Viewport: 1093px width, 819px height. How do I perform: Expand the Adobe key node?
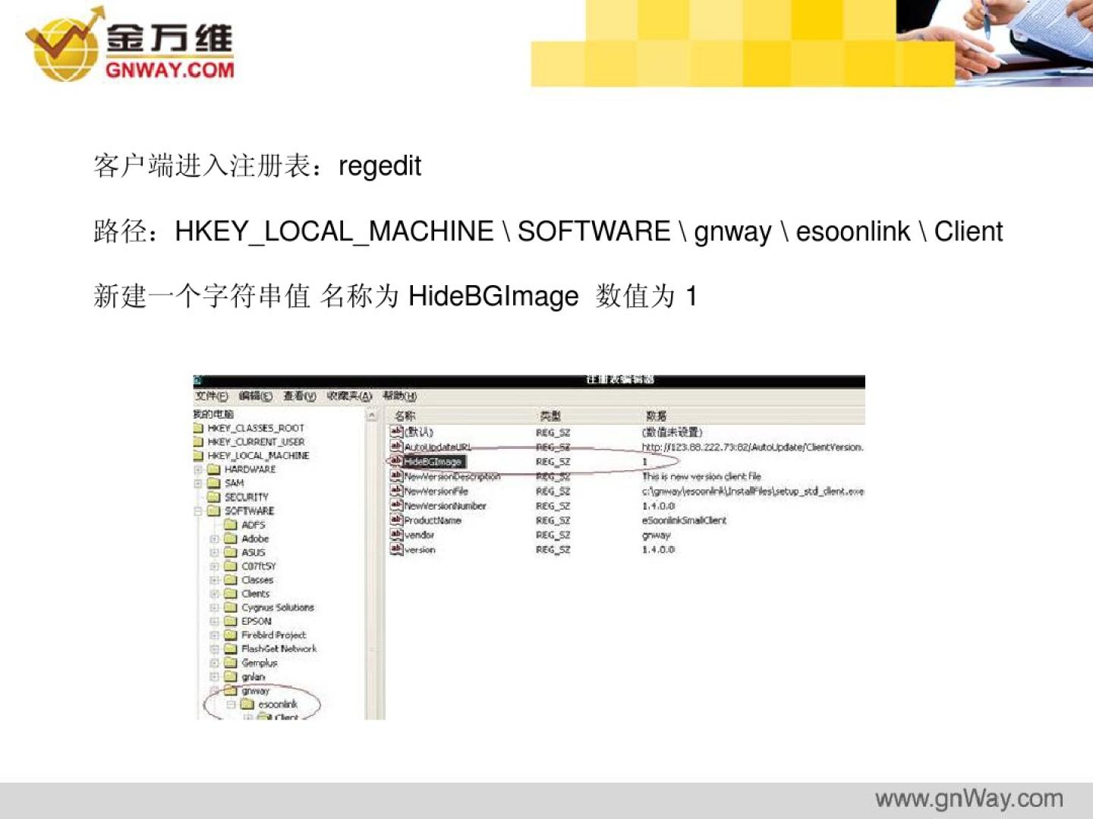point(214,539)
